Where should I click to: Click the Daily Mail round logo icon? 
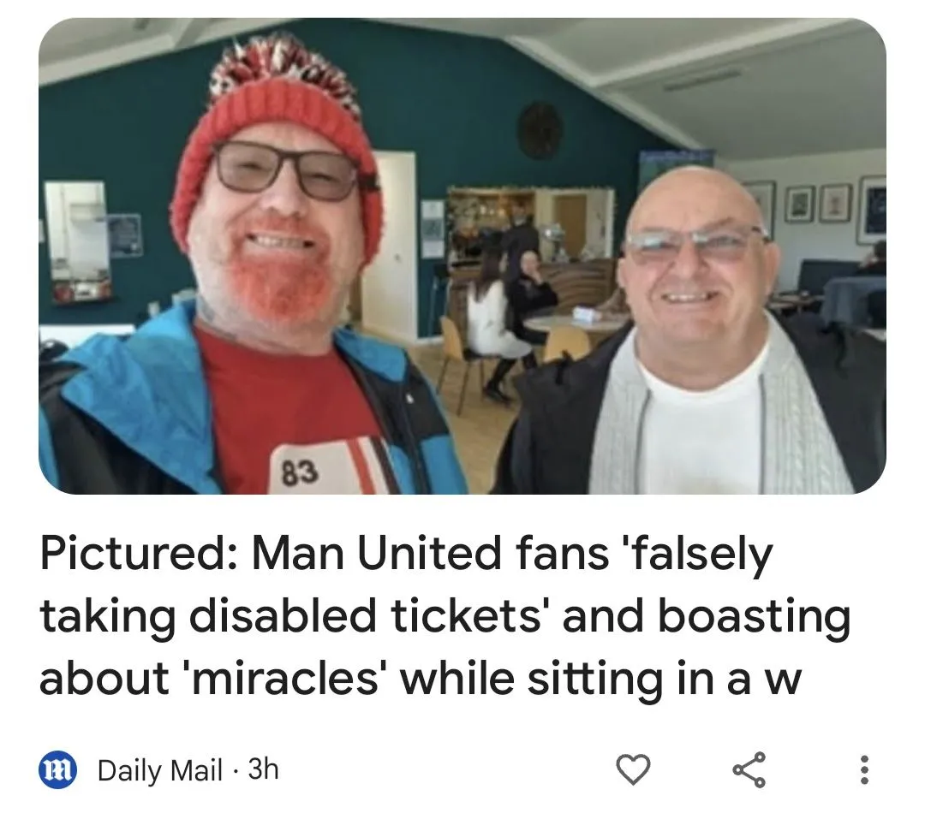coord(58,769)
